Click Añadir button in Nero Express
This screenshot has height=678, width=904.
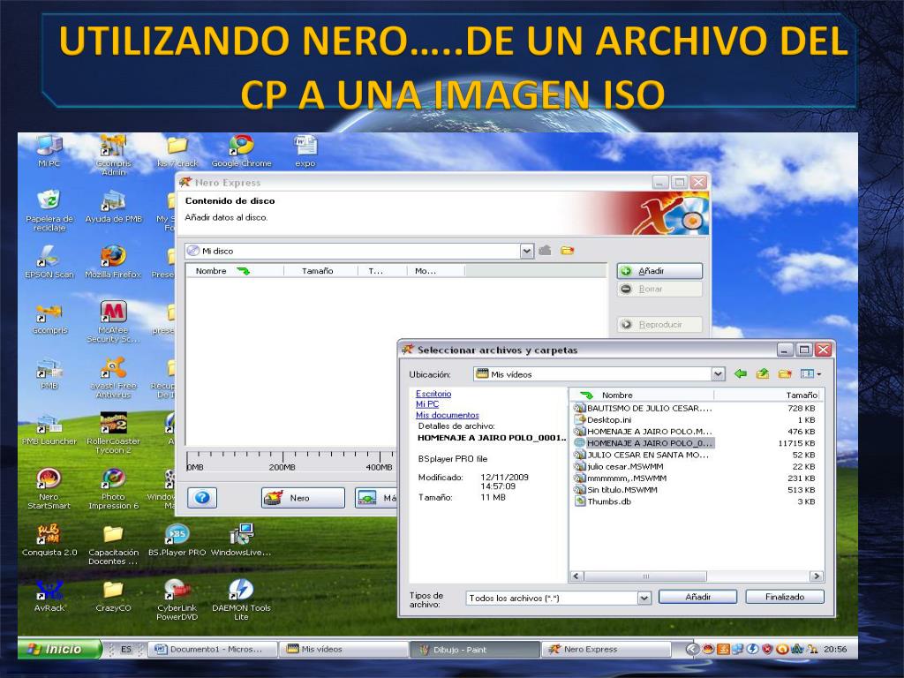659,271
